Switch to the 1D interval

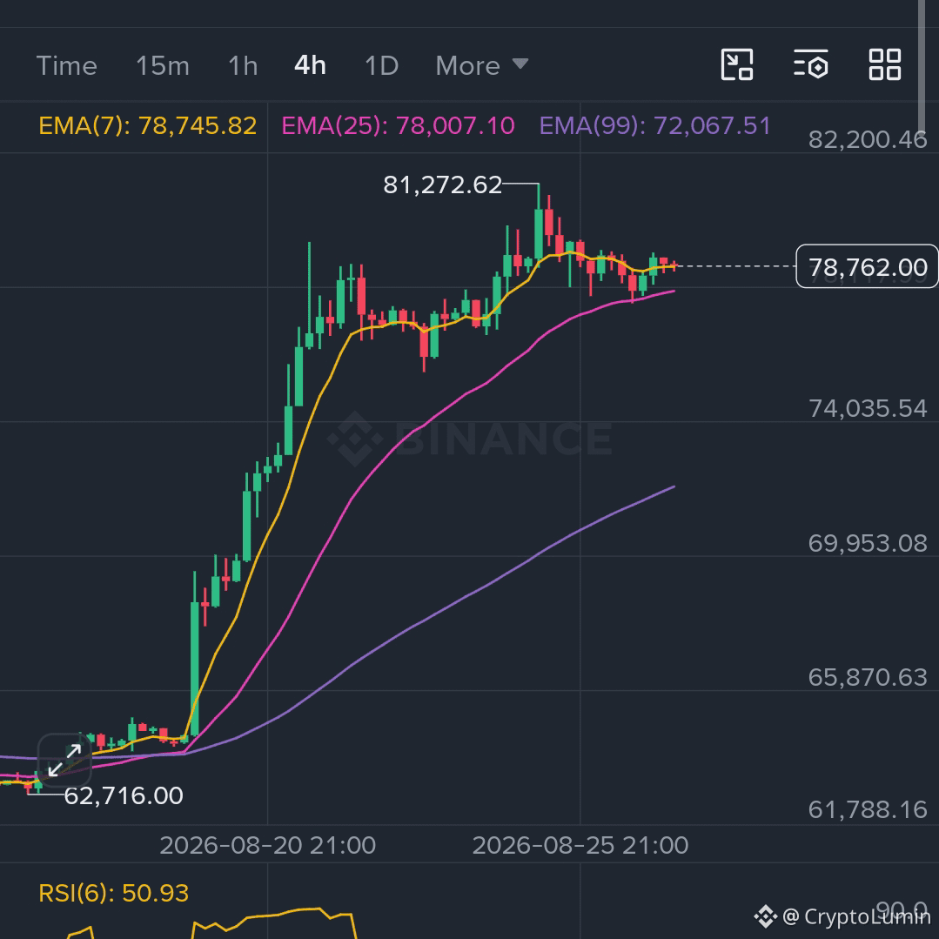(x=381, y=65)
